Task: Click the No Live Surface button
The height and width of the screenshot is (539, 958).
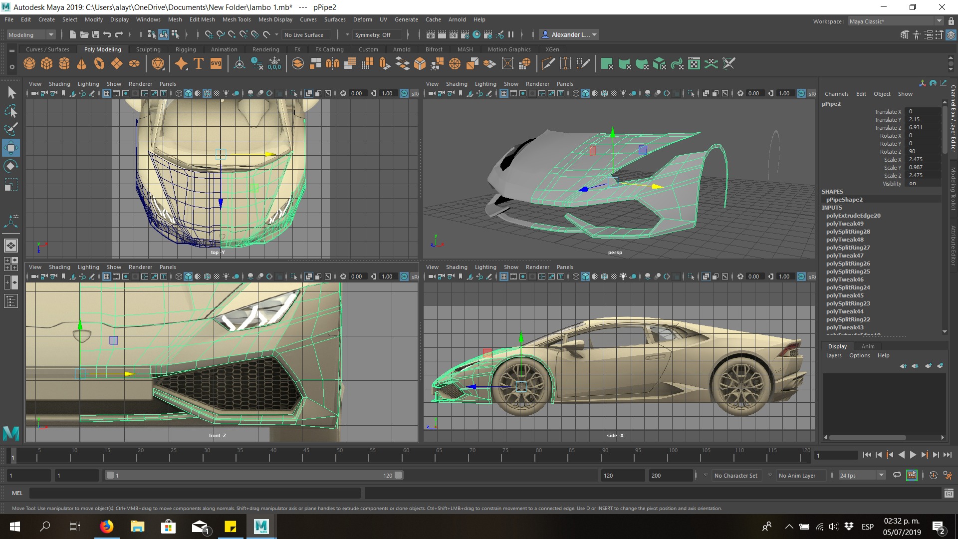Action: (304, 35)
